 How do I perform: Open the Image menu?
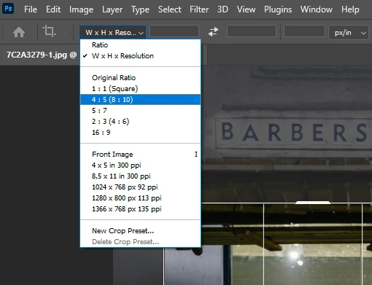click(x=81, y=9)
